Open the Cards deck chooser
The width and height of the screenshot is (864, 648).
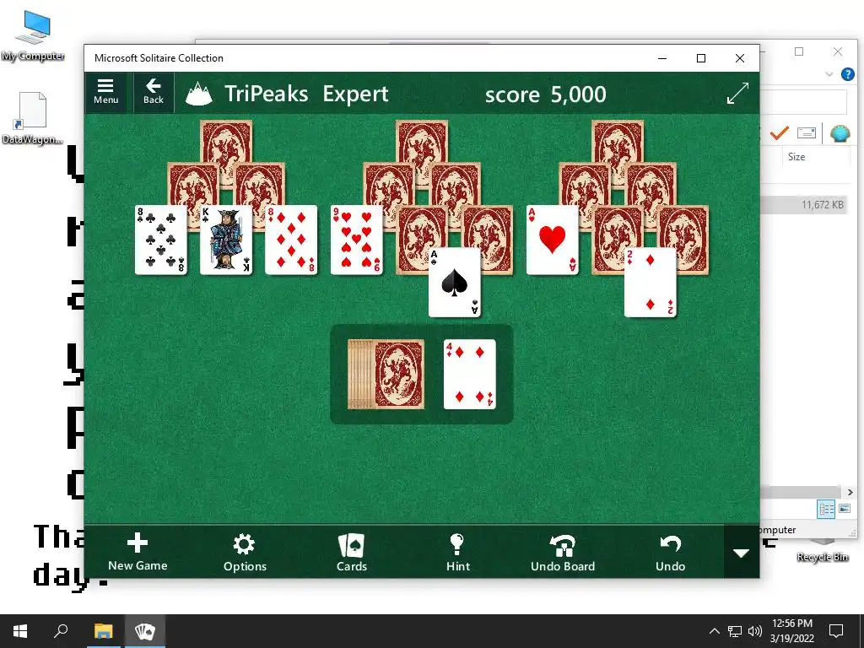pos(352,552)
